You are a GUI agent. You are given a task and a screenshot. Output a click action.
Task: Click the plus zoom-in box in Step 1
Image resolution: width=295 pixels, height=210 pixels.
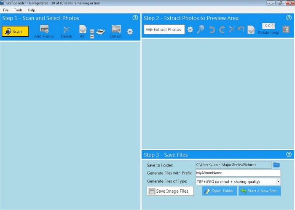pos(92,31)
